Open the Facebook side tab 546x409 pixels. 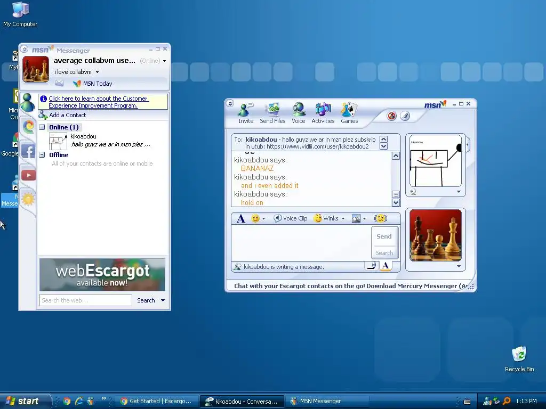[28, 151]
